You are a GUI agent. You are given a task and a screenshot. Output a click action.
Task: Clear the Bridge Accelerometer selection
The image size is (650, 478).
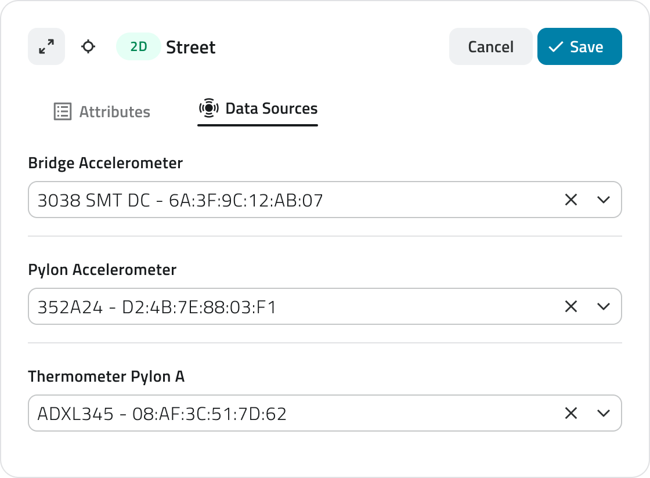click(571, 200)
